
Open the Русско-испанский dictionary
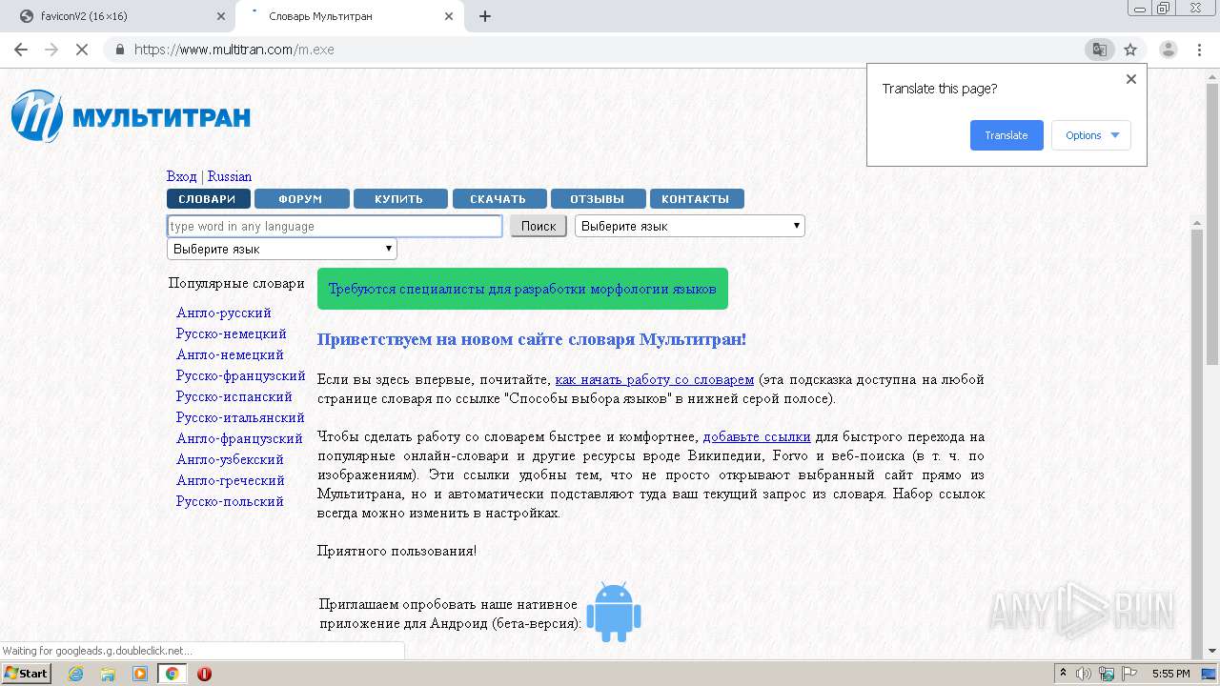pyautogui.click(x=234, y=396)
